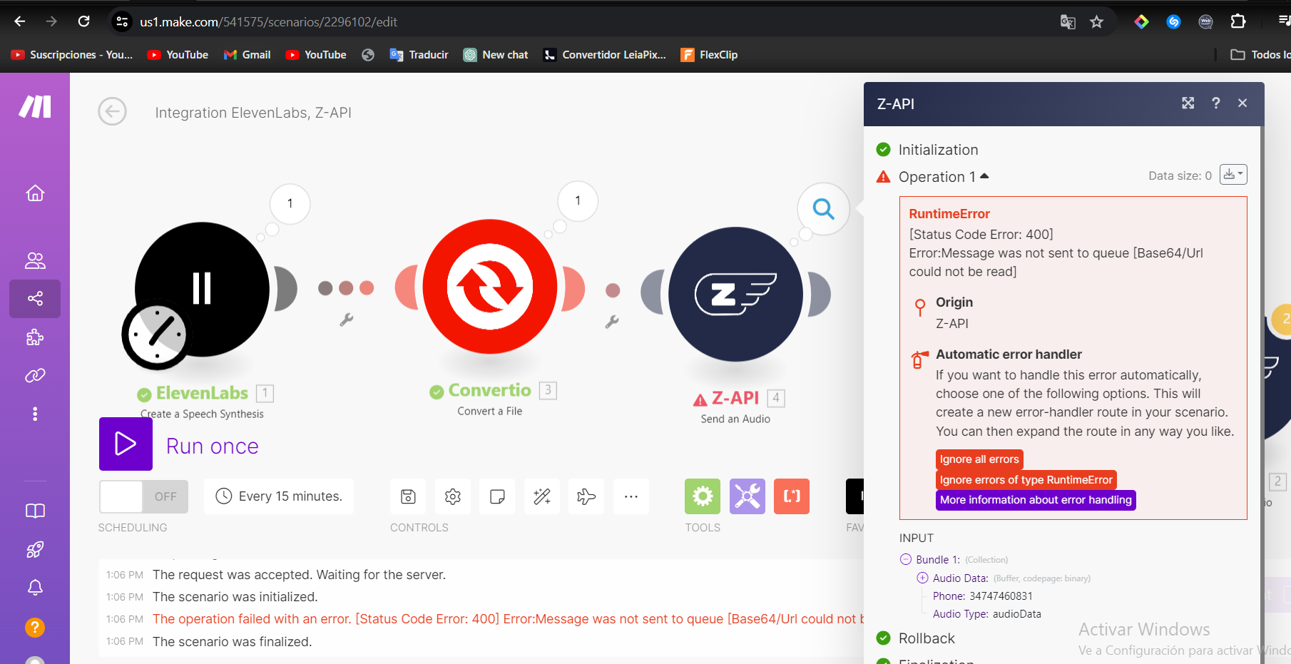Open the sidebar three-dots More menu
Viewport: 1291px width, 664px height.
pyautogui.click(x=35, y=414)
